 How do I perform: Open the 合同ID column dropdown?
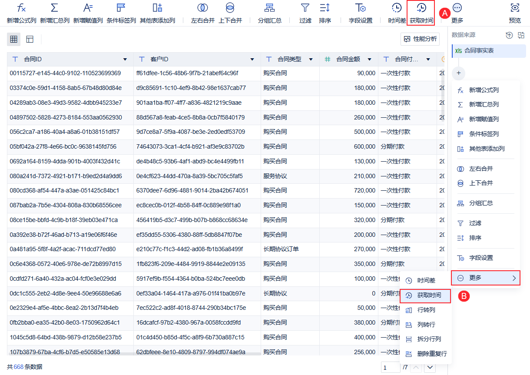[125, 60]
